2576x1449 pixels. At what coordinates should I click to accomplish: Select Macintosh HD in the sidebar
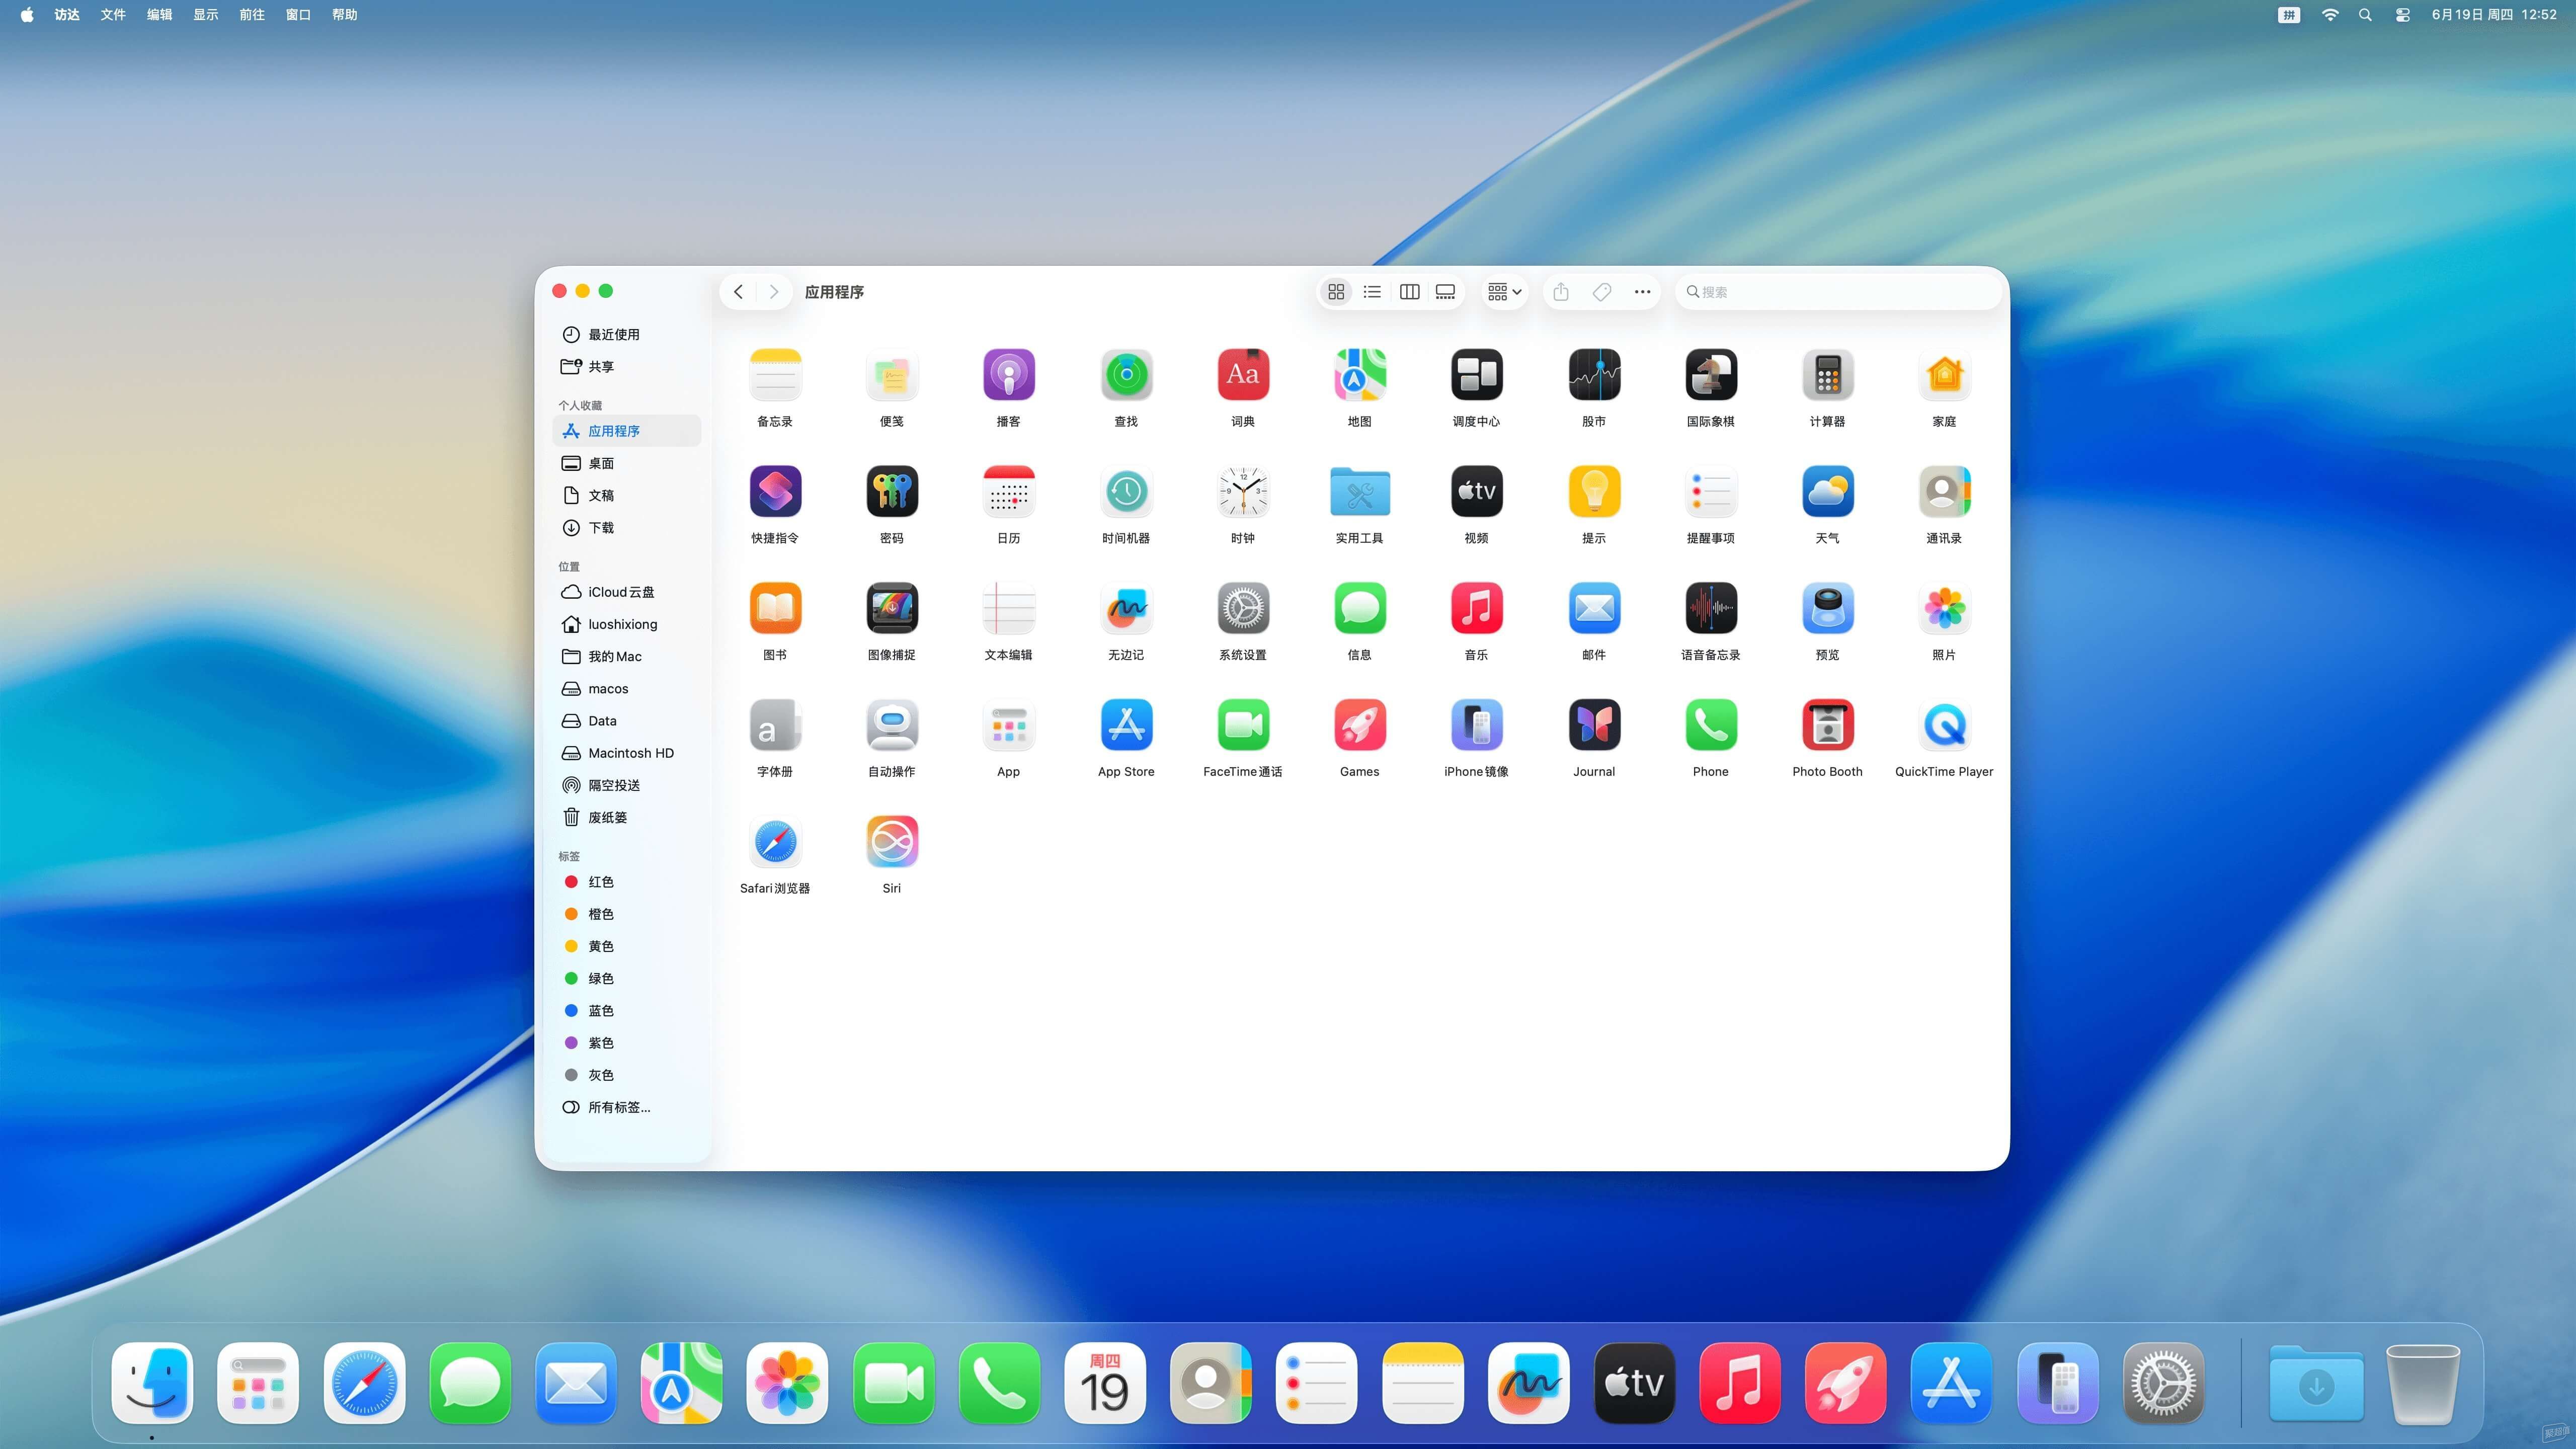tap(626, 753)
